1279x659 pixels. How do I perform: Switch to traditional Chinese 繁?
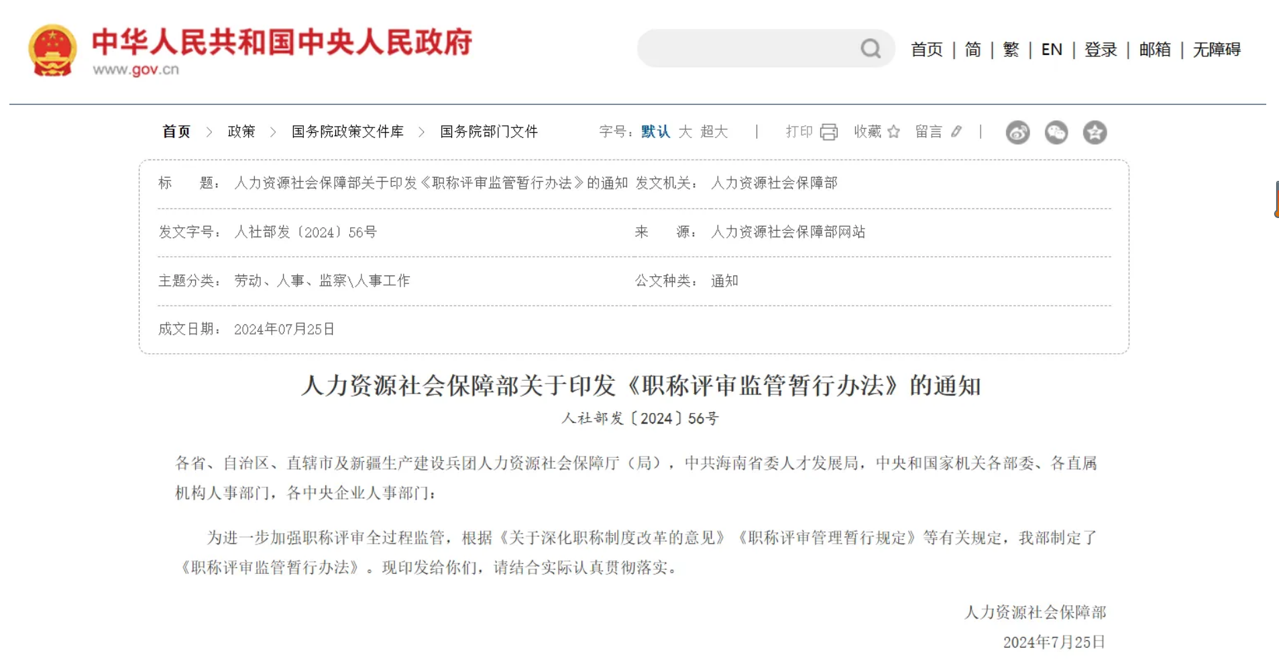[x=1011, y=50]
